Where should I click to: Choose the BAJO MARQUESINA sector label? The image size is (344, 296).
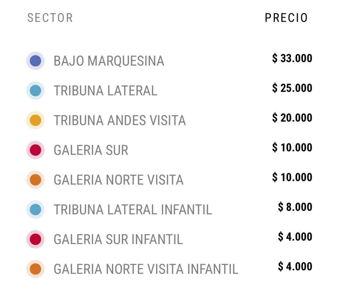tap(109, 61)
